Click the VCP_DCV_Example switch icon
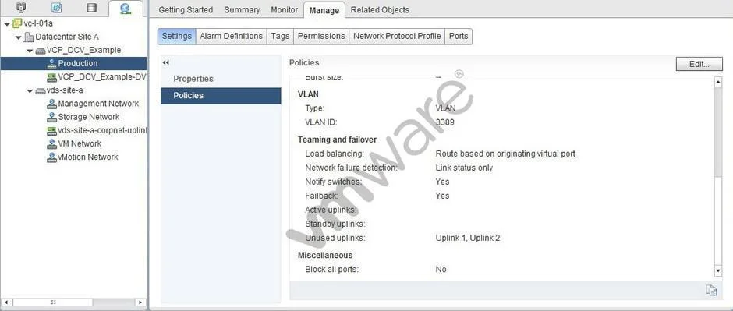The width and height of the screenshot is (733, 311). (x=41, y=51)
